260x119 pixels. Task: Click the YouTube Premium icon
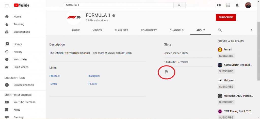[7, 102]
